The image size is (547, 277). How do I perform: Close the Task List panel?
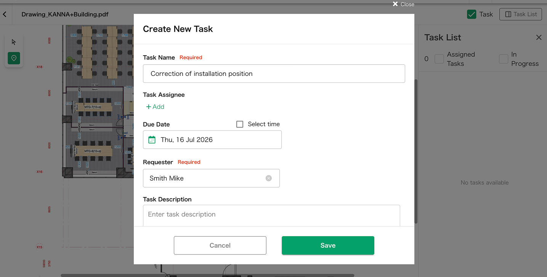[x=539, y=37]
